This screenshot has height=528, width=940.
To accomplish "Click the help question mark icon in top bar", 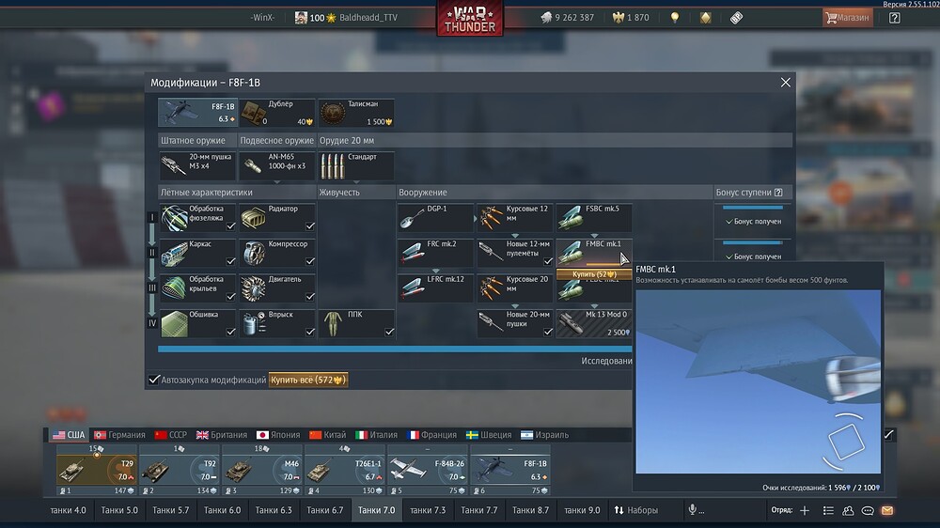I will coord(895,18).
